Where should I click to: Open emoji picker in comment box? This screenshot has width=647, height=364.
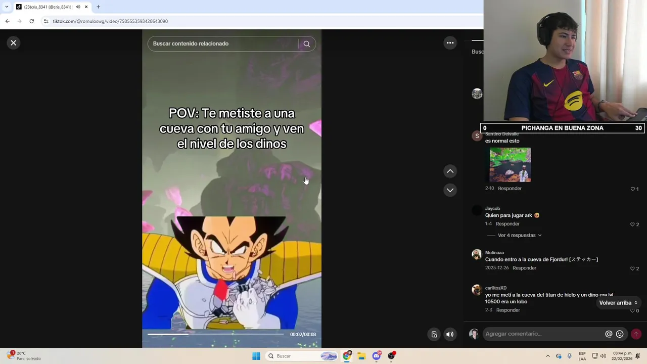620,334
